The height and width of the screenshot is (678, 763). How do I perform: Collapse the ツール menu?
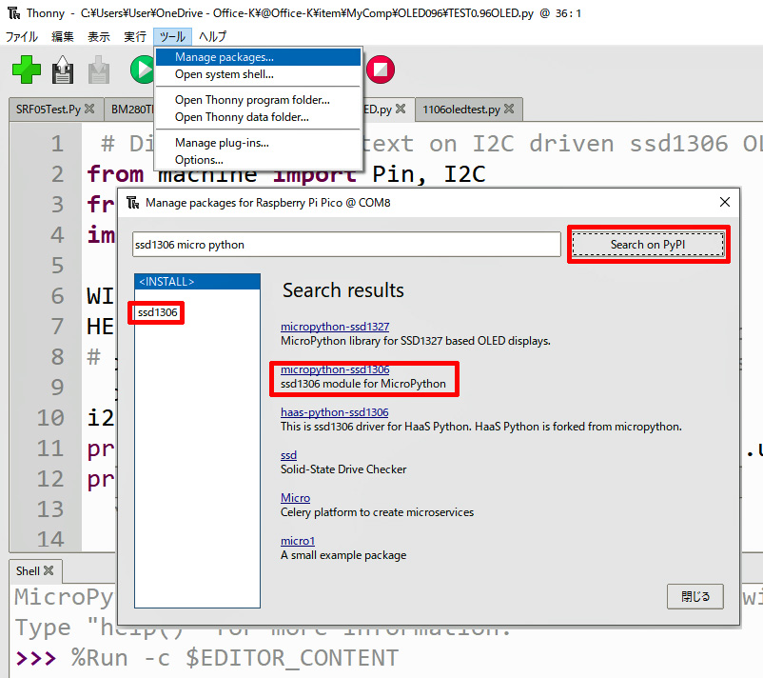[x=172, y=36]
